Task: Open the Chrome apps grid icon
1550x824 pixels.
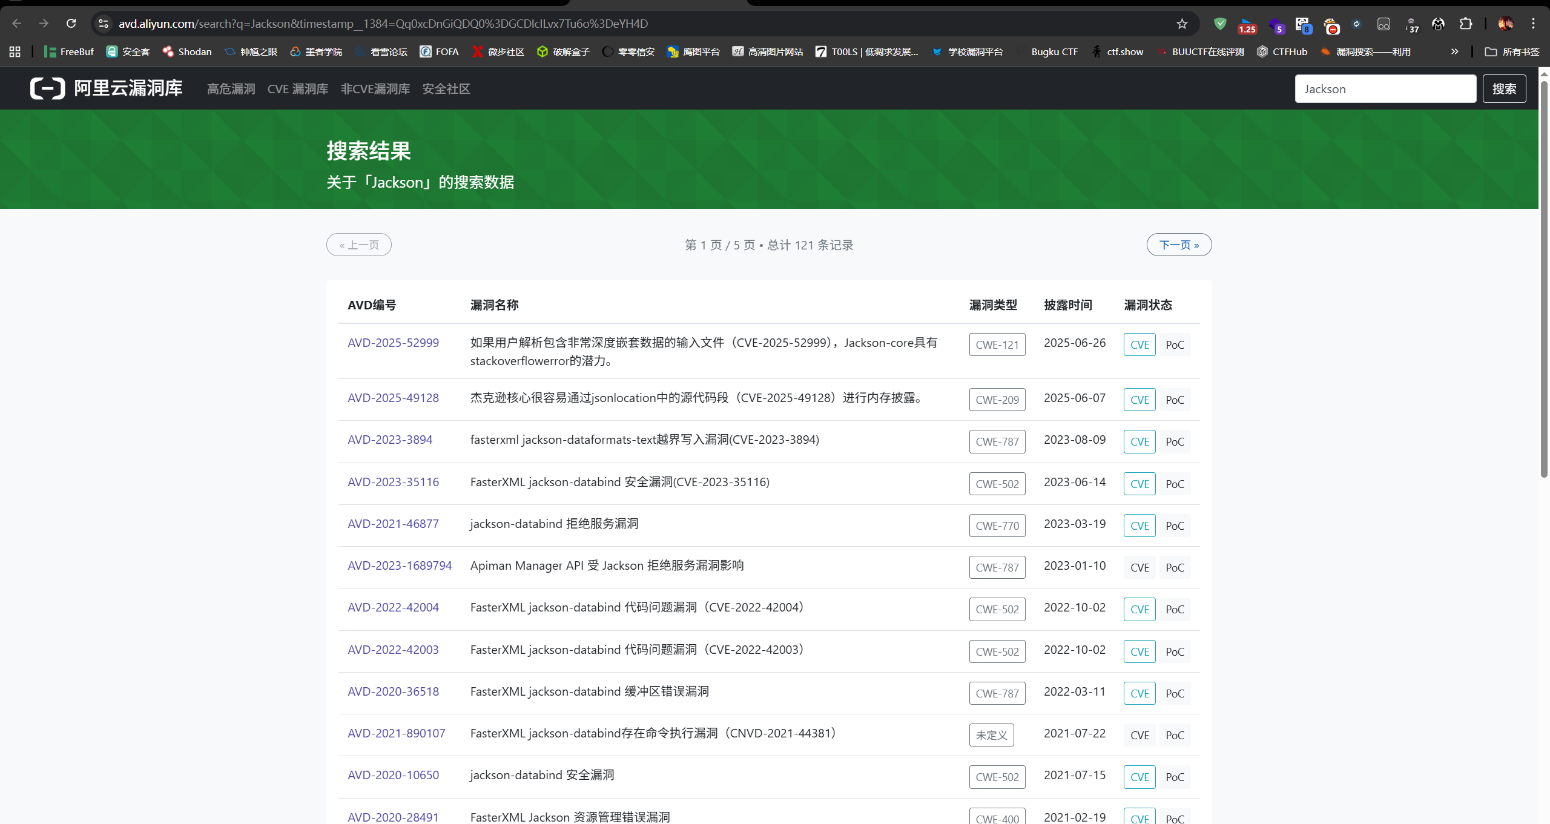Action: (x=15, y=51)
